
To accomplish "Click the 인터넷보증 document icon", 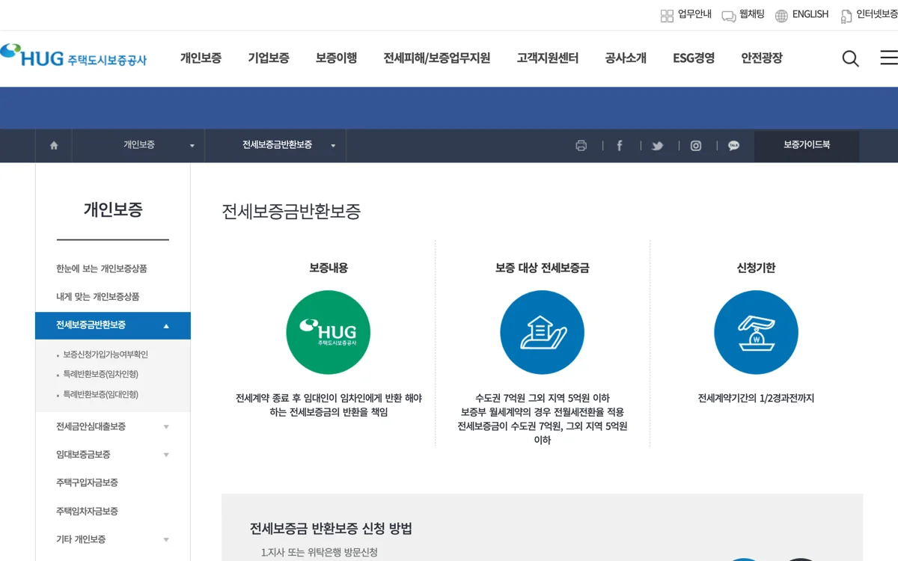I will [846, 16].
